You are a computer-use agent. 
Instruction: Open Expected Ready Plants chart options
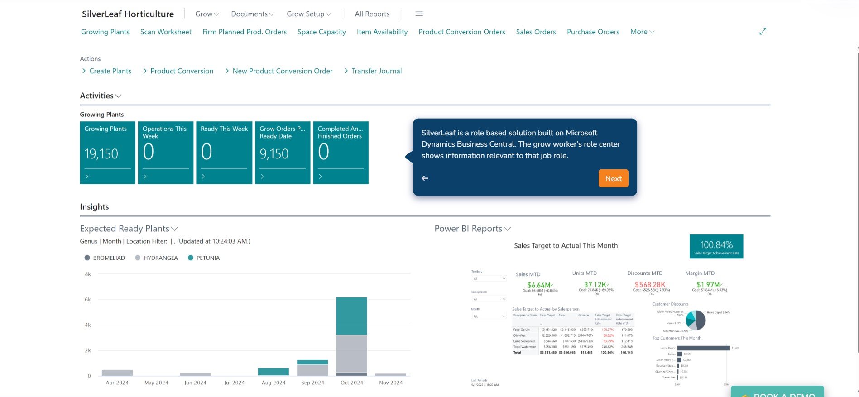coord(129,229)
